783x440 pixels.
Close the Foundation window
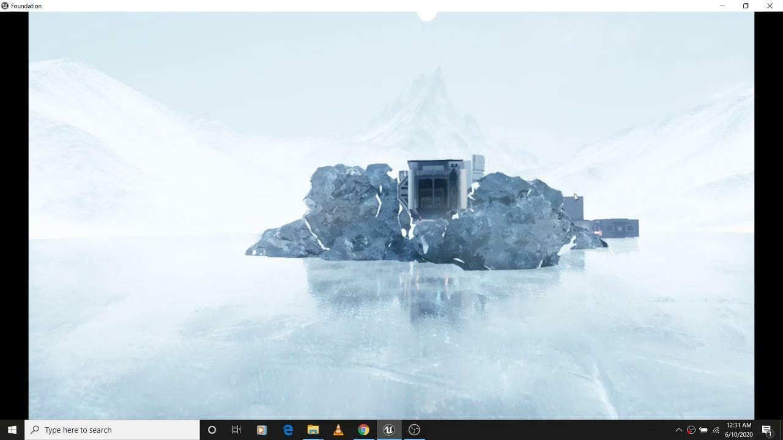pos(770,5)
